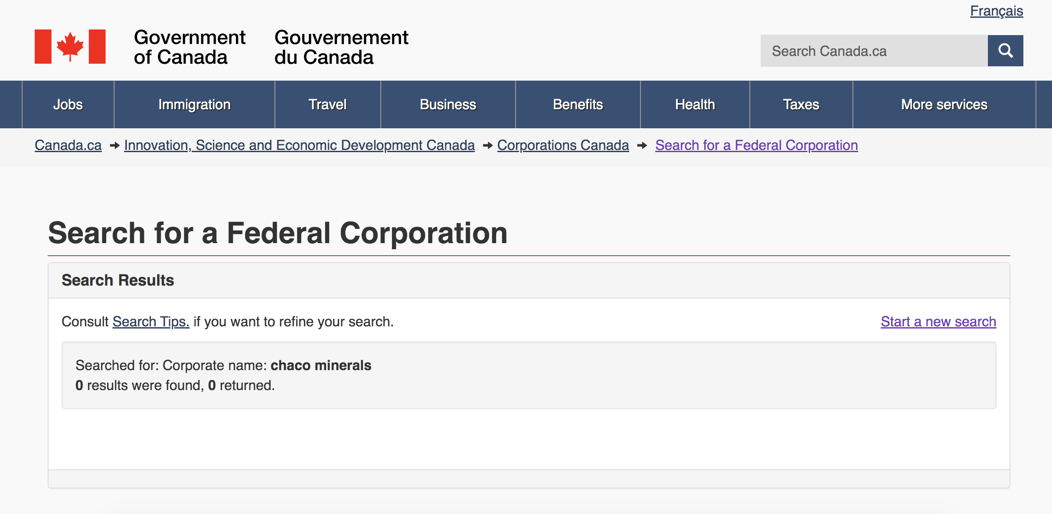1052x514 pixels.
Task: Start a new search
Action: click(x=938, y=322)
